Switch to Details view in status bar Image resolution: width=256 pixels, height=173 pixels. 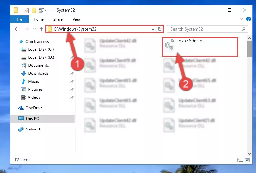tap(240, 160)
